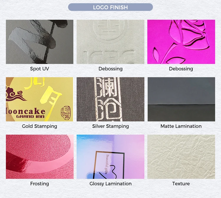The image size is (221, 198).
Task: Click the Frosting caption text
Action: pos(39,184)
